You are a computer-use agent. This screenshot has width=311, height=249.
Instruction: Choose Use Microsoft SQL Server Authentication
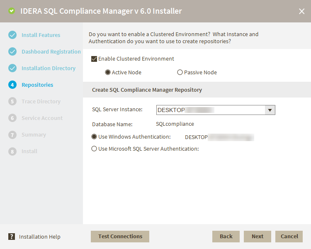94,149
